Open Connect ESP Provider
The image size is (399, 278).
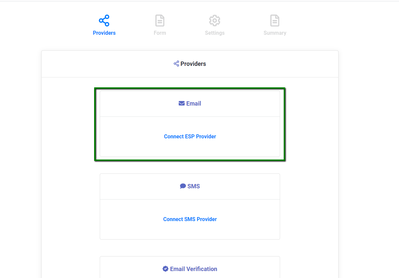point(190,136)
